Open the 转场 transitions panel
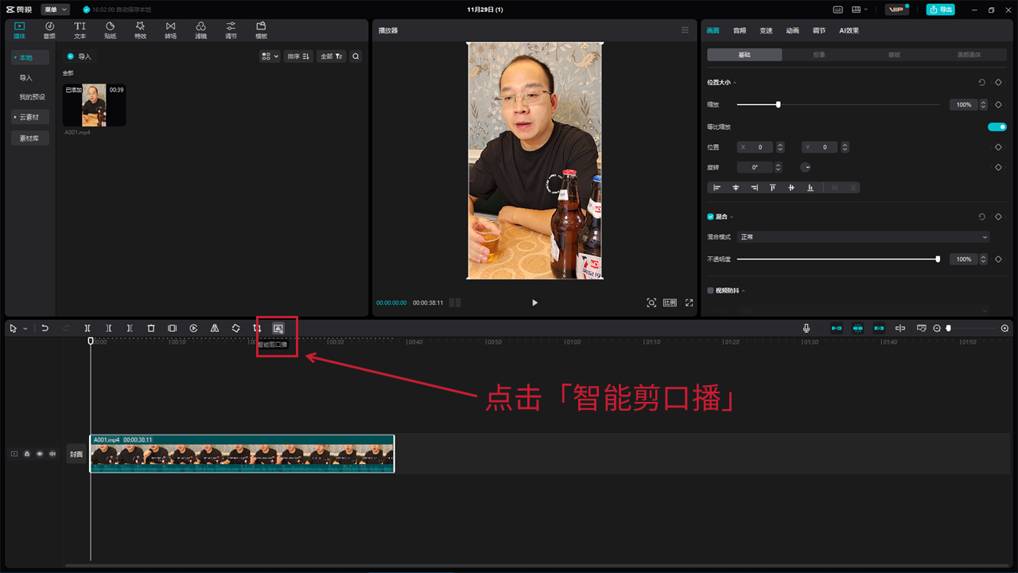 click(170, 30)
